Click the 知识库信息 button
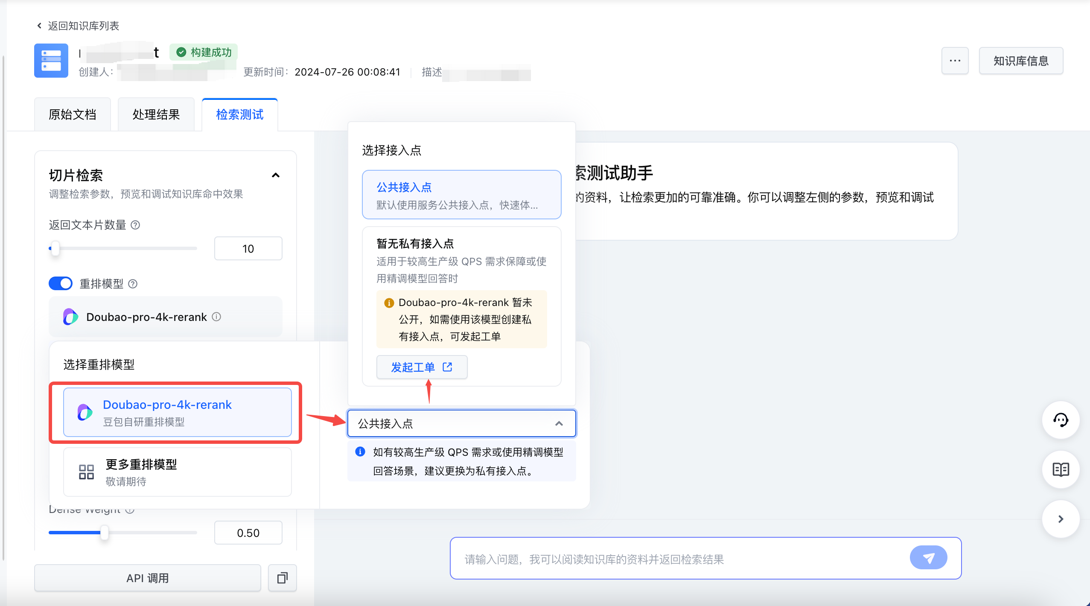1090x606 pixels. pos(1021,61)
